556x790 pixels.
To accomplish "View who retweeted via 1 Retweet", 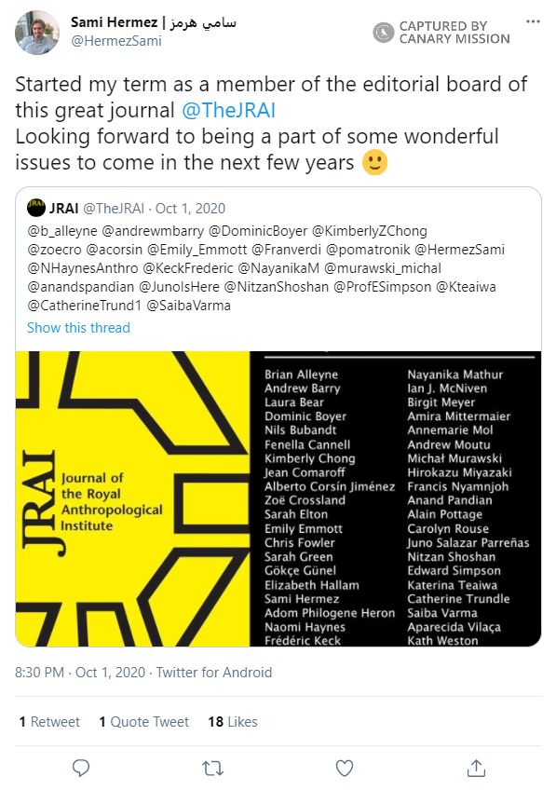I will pos(47,721).
